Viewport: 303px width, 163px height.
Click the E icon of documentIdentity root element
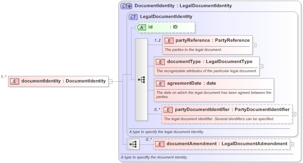tap(15, 82)
